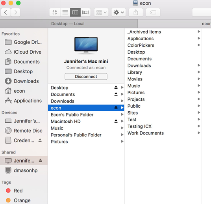Eject the Desktop share

point(116,88)
